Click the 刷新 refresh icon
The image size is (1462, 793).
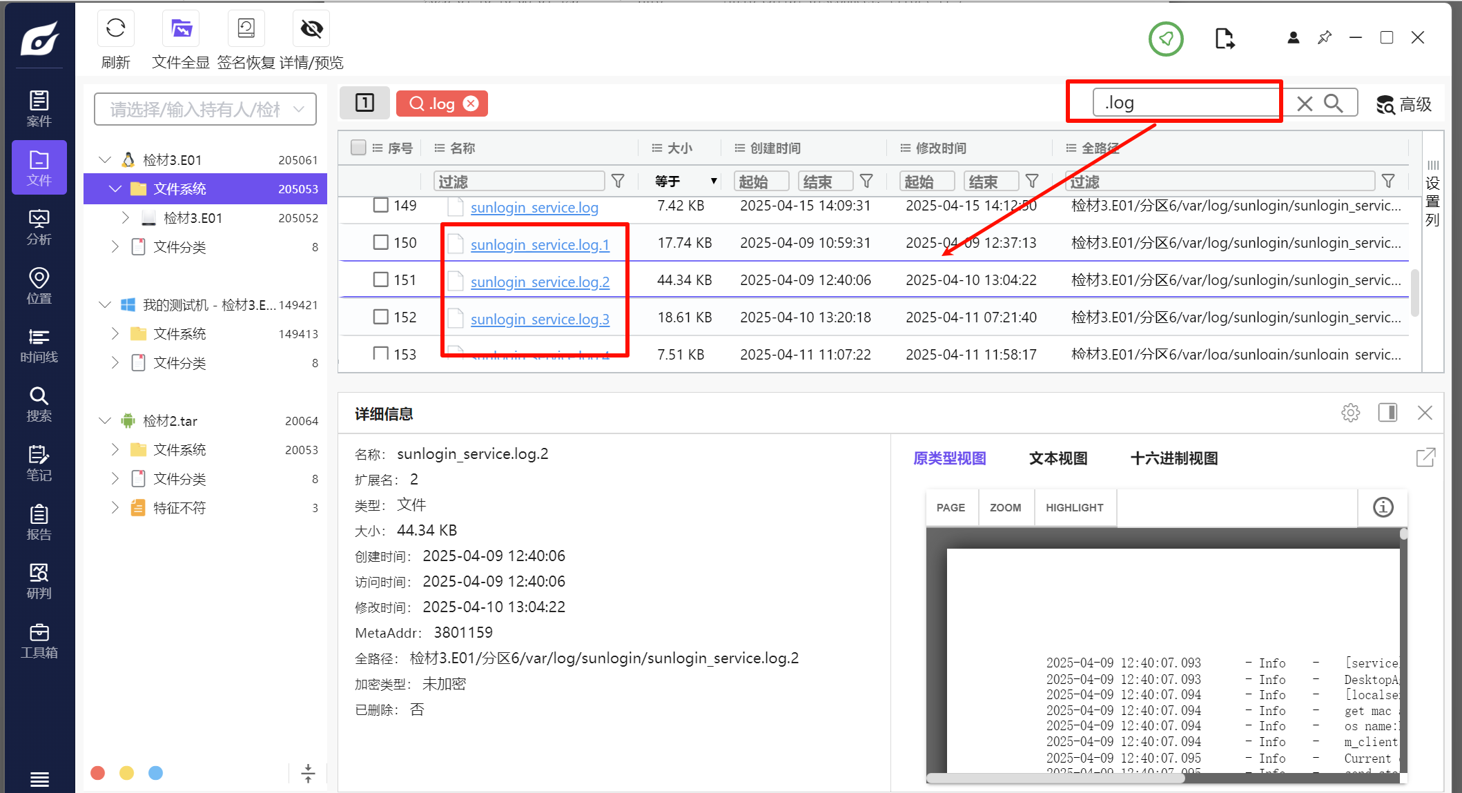115,28
